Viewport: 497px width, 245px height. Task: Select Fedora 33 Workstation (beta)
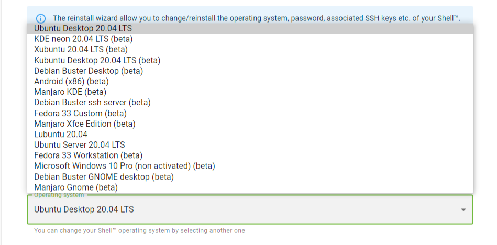coord(88,155)
